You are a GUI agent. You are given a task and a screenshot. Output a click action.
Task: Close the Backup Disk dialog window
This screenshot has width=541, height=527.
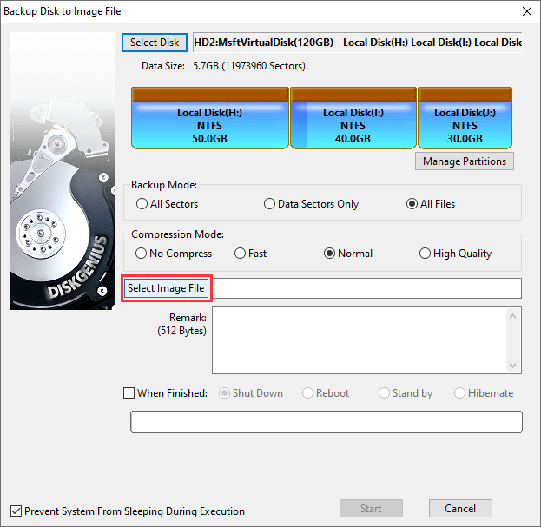[525, 11]
